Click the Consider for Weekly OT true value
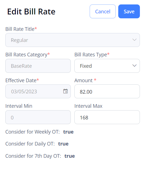 tap(68, 132)
